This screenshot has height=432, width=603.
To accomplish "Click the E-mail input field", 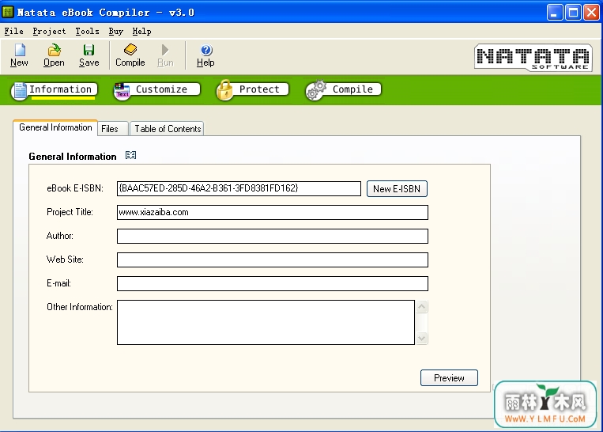I will [x=273, y=283].
